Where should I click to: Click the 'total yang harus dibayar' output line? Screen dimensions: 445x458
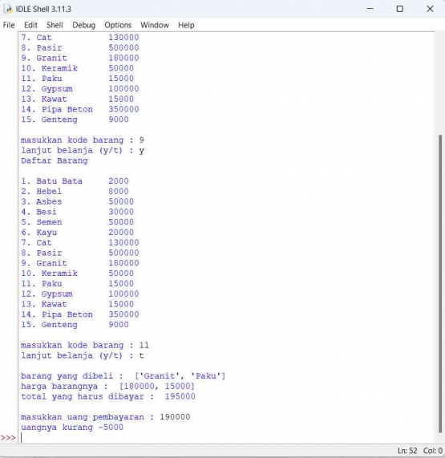(x=108, y=397)
